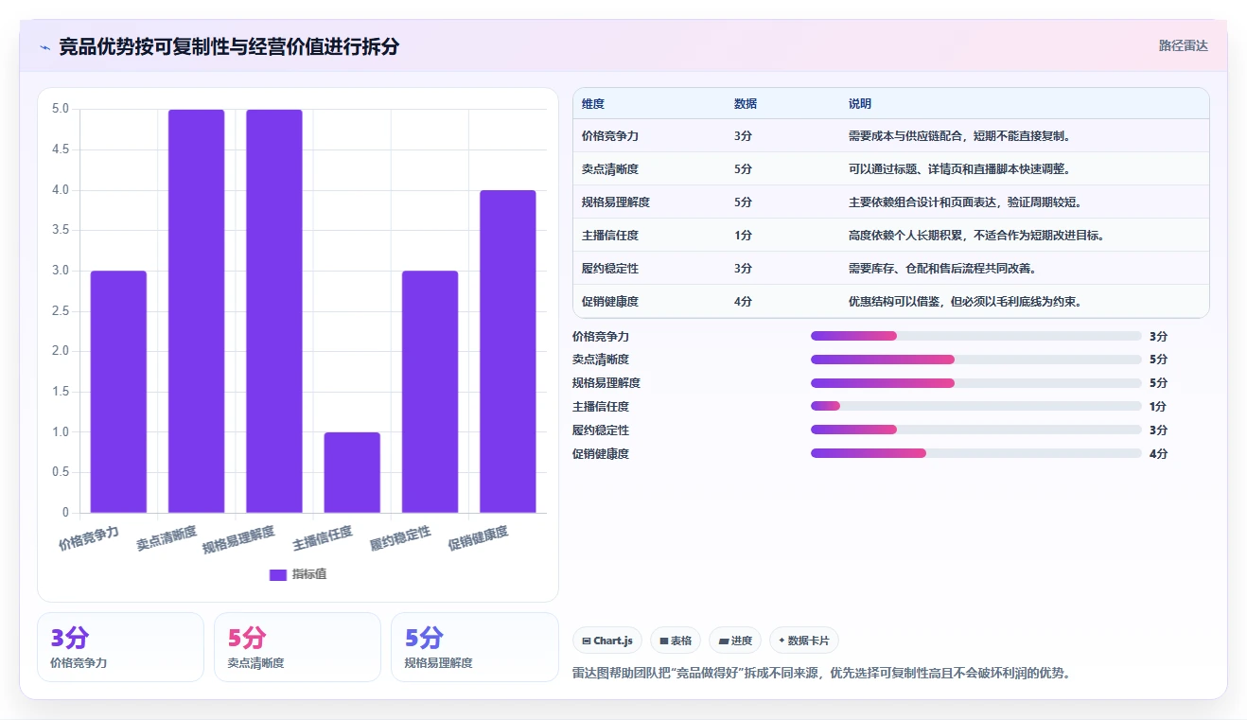This screenshot has width=1247, height=720.
Task: Click the 规格易理解度 progress bar
Action: click(x=976, y=383)
